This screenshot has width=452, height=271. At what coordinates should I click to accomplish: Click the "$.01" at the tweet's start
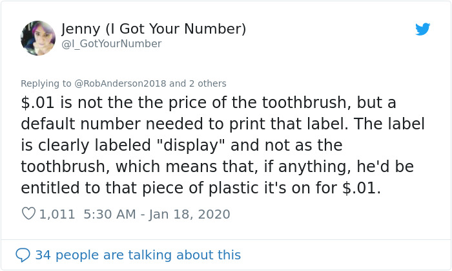point(36,103)
